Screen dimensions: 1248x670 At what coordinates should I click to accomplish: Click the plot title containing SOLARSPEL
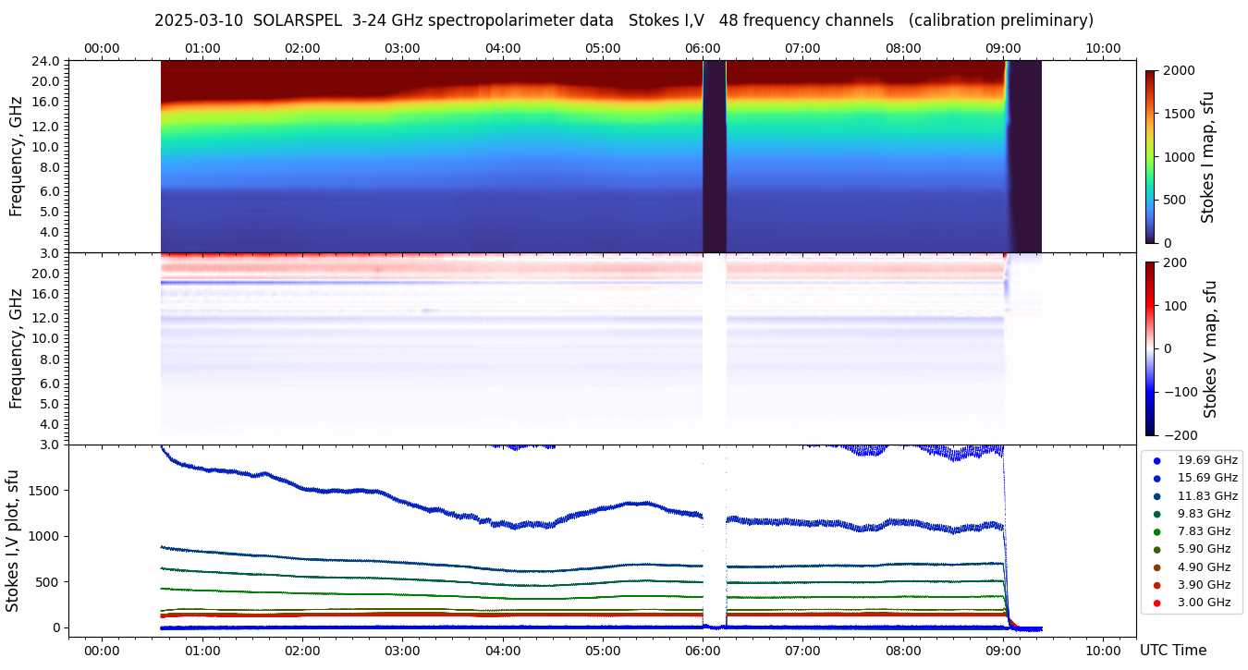(x=623, y=20)
